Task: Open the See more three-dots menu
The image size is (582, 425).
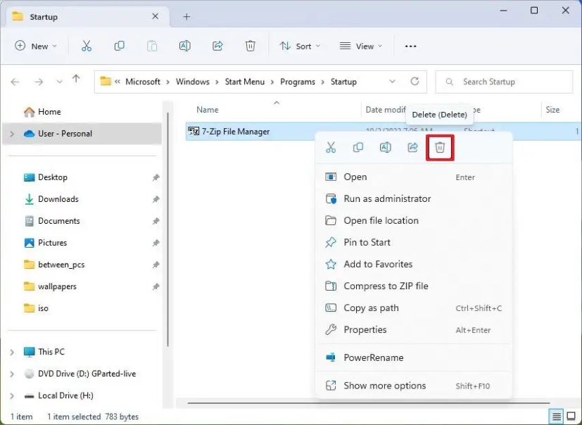Action: pyautogui.click(x=410, y=46)
